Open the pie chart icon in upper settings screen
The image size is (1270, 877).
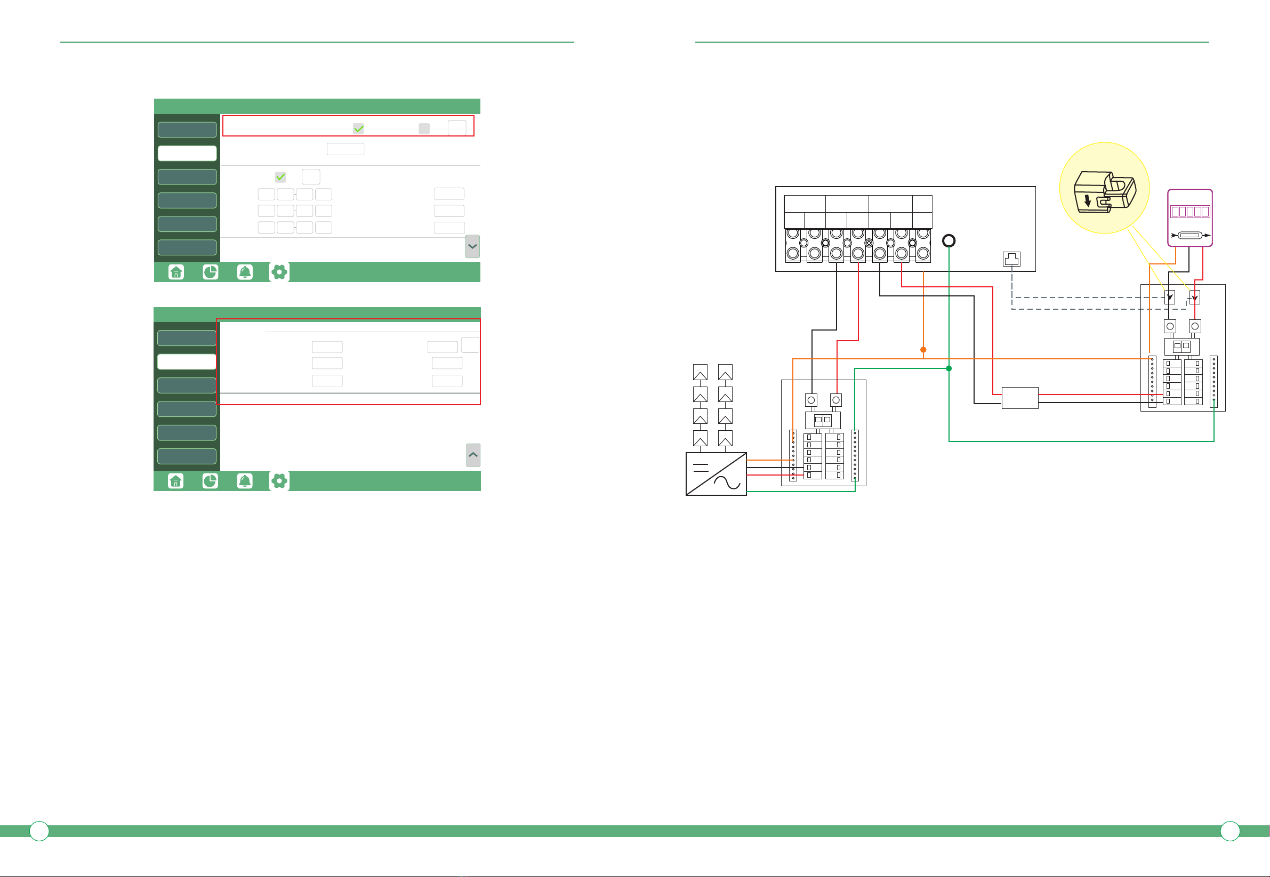point(211,272)
